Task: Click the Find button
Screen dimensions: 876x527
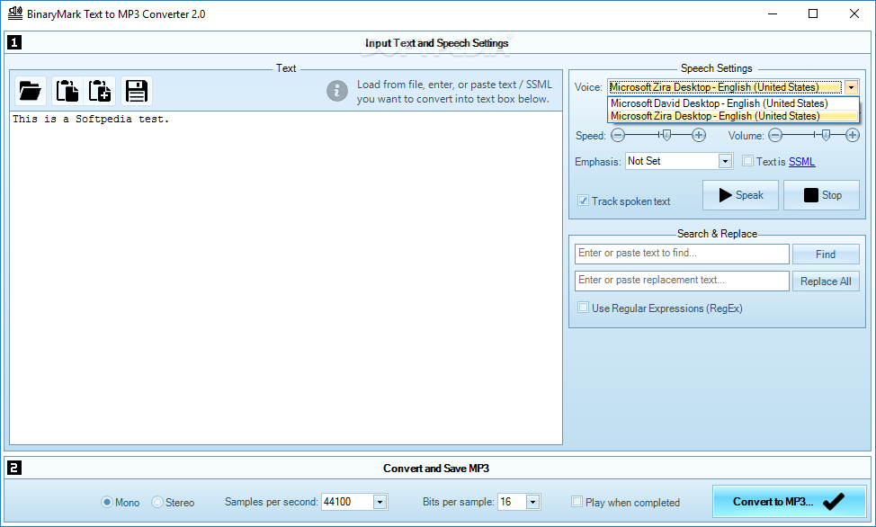Action: tap(826, 255)
